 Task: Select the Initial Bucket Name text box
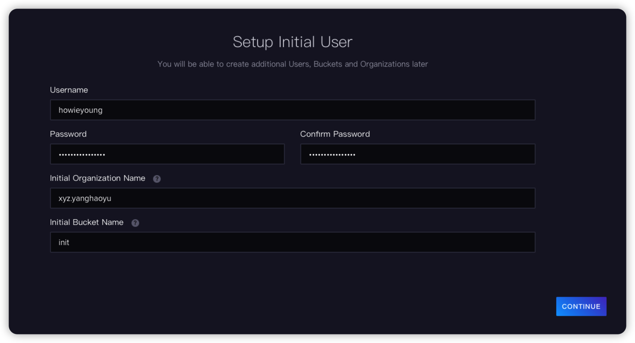click(293, 242)
